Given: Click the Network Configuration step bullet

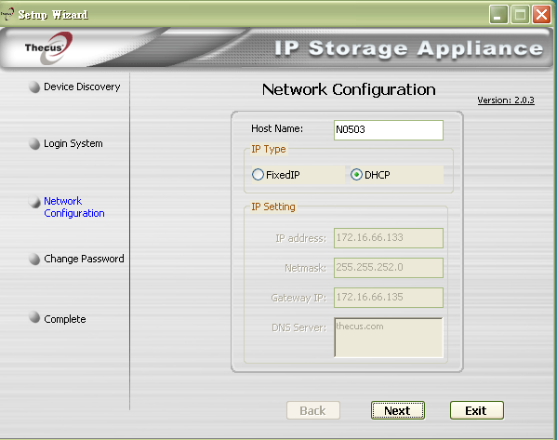Looking at the screenshot, I should [34, 202].
